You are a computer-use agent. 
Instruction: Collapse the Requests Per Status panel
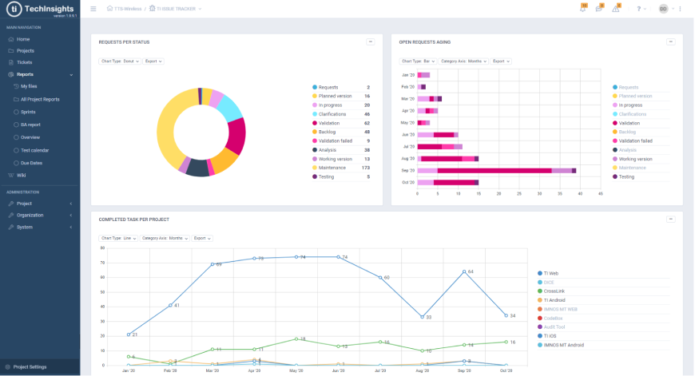click(x=370, y=42)
